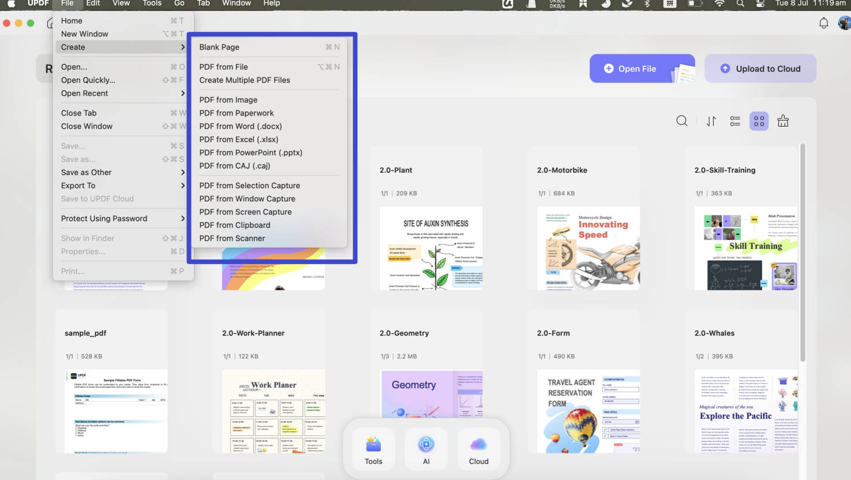The image size is (851, 480).
Task: Choose PDF from Window Capture
Action: pyautogui.click(x=269, y=199)
